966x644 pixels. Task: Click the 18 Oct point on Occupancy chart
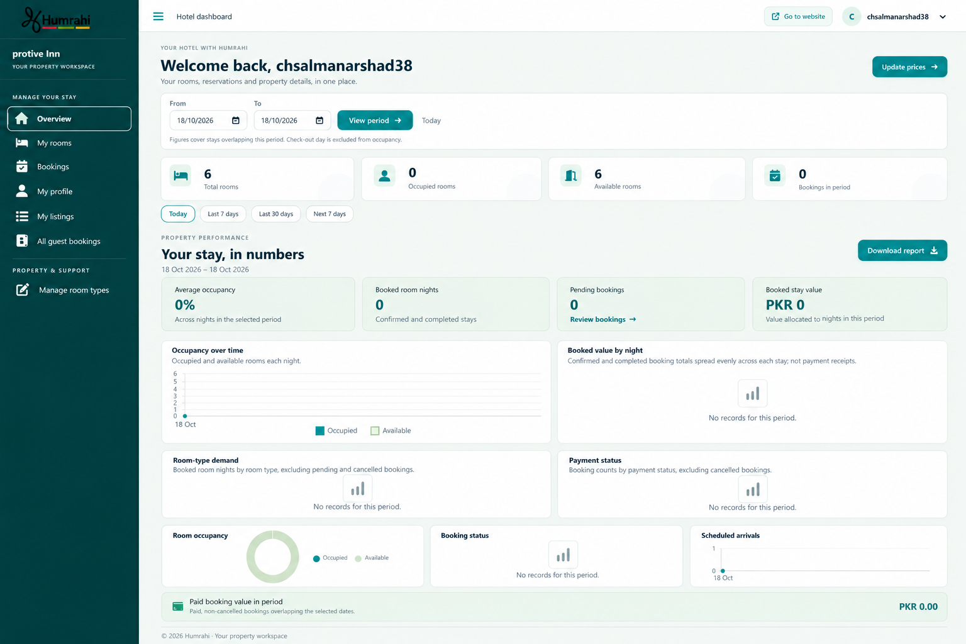(x=185, y=416)
